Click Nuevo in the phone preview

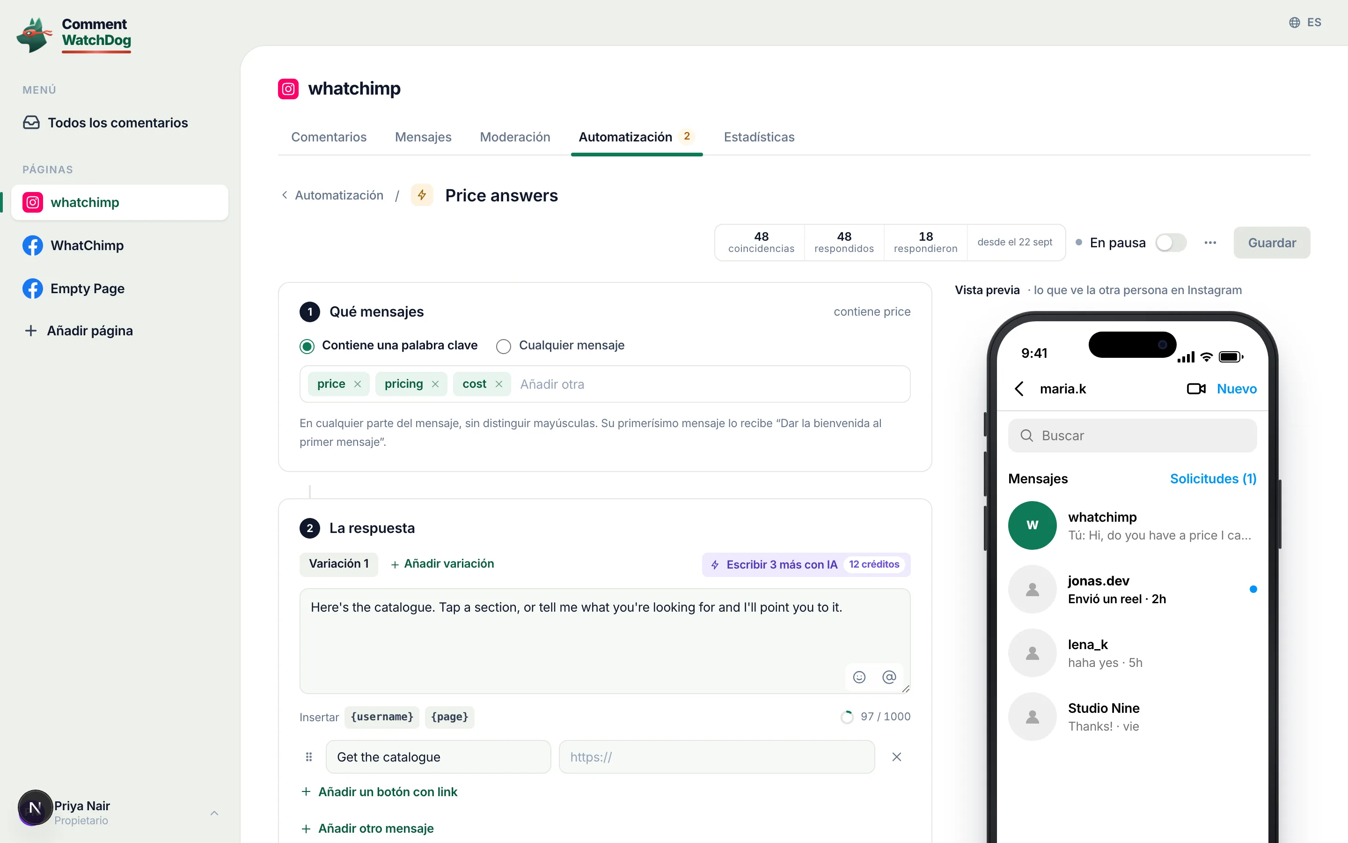tap(1237, 389)
